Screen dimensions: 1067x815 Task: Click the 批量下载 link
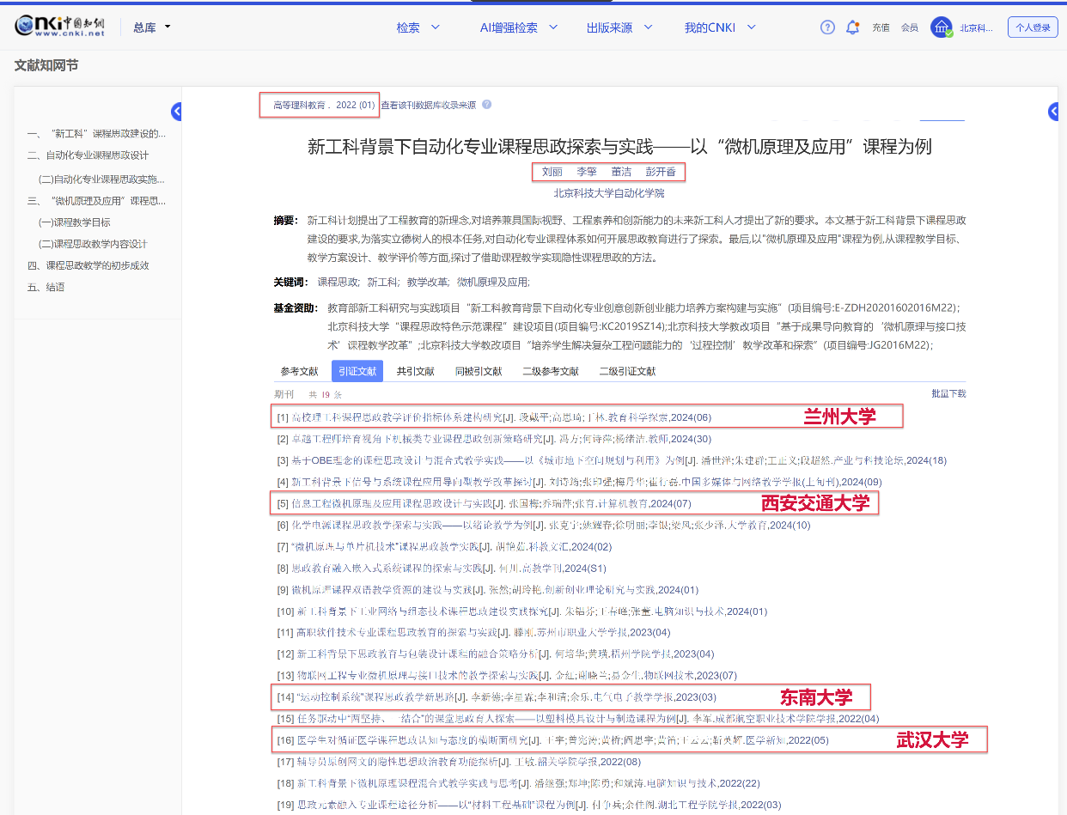[x=948, y=393]
